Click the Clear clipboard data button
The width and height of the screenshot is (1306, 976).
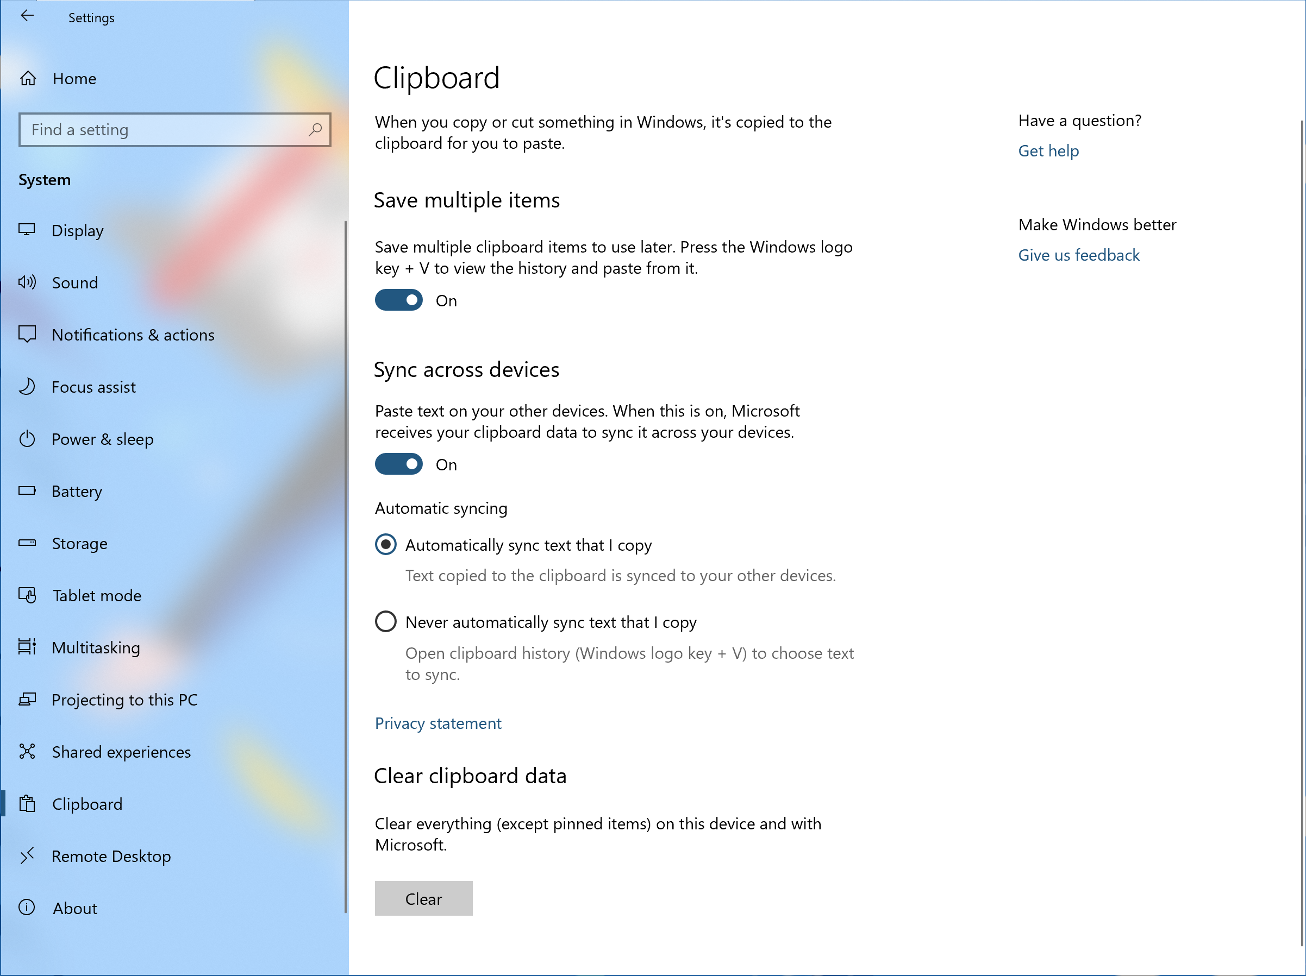click(x=424, y=898)
